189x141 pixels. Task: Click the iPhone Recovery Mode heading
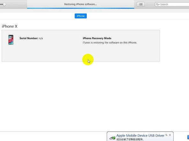click(x=97, y=38)
